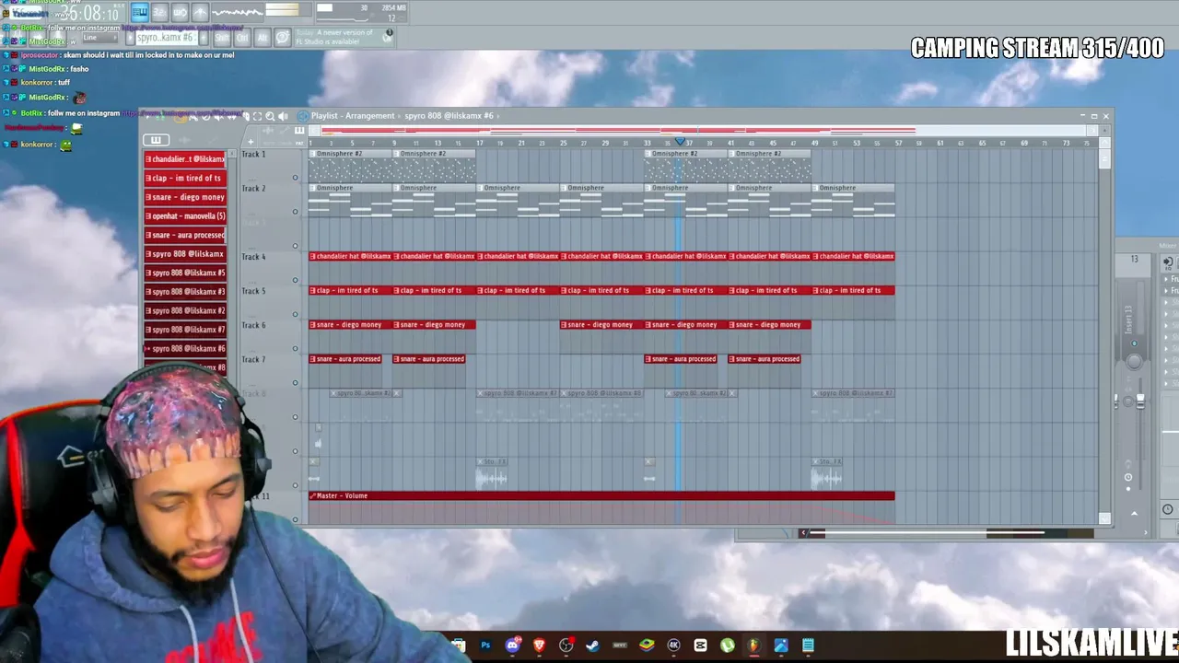Toggle mute switch on Track 4
1179x663 pixels.
(x=295, y=280)
